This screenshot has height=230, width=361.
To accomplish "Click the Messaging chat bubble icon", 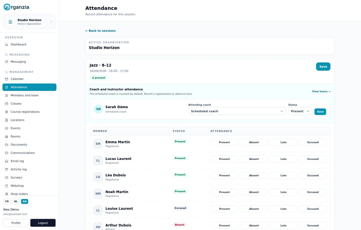I will [7, 62].
